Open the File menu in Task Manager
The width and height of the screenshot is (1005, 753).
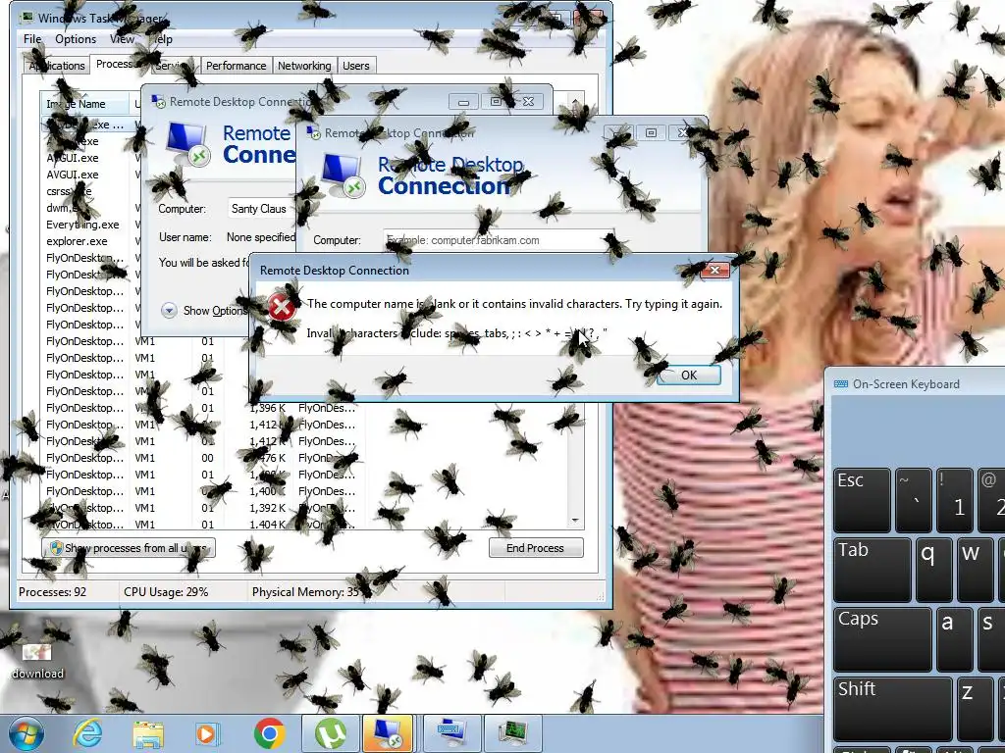[32, 39]
